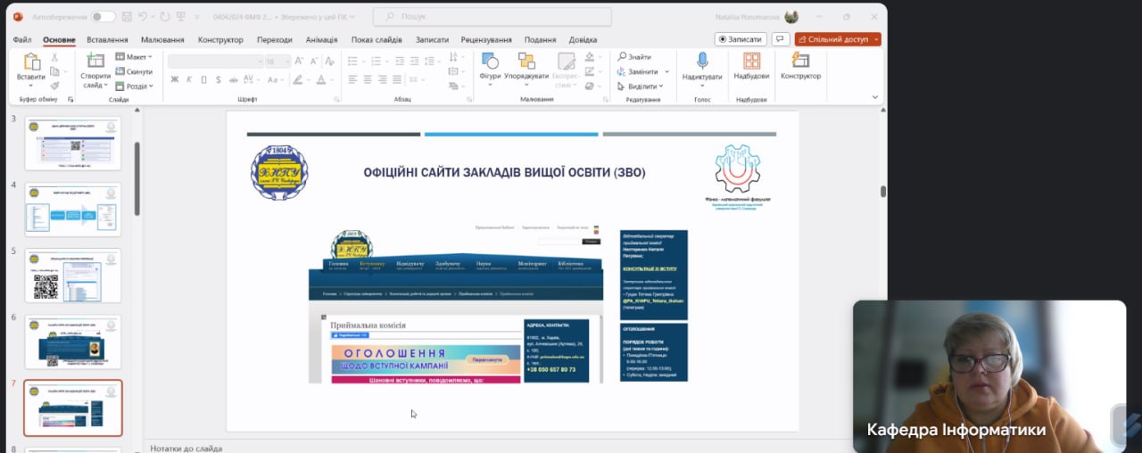Align text right icon
Screen dimensions: 1142x453
click(x=383, y=79)
